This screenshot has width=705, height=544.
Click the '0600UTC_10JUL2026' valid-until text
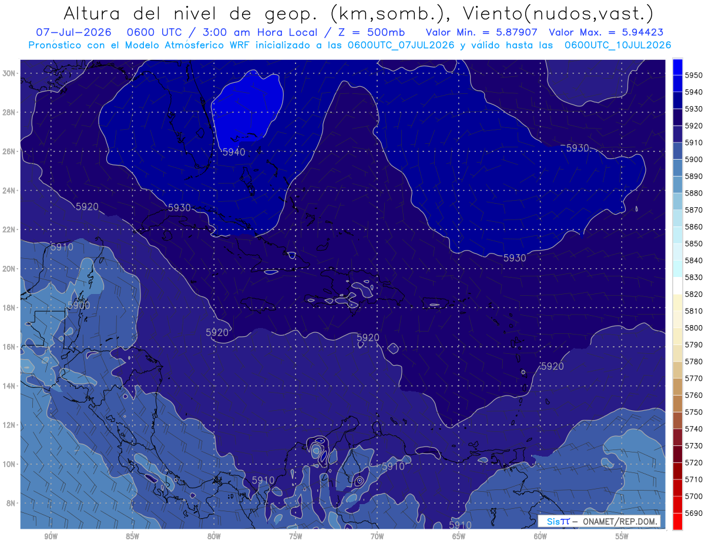pos(617,45)
